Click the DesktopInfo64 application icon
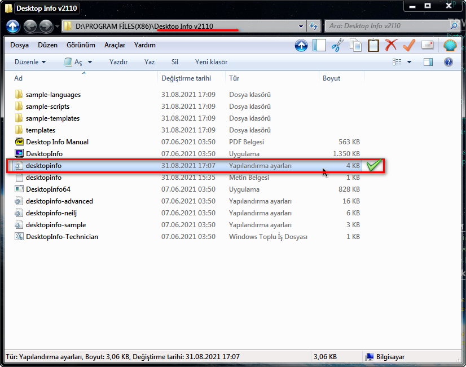 (19, 189)
